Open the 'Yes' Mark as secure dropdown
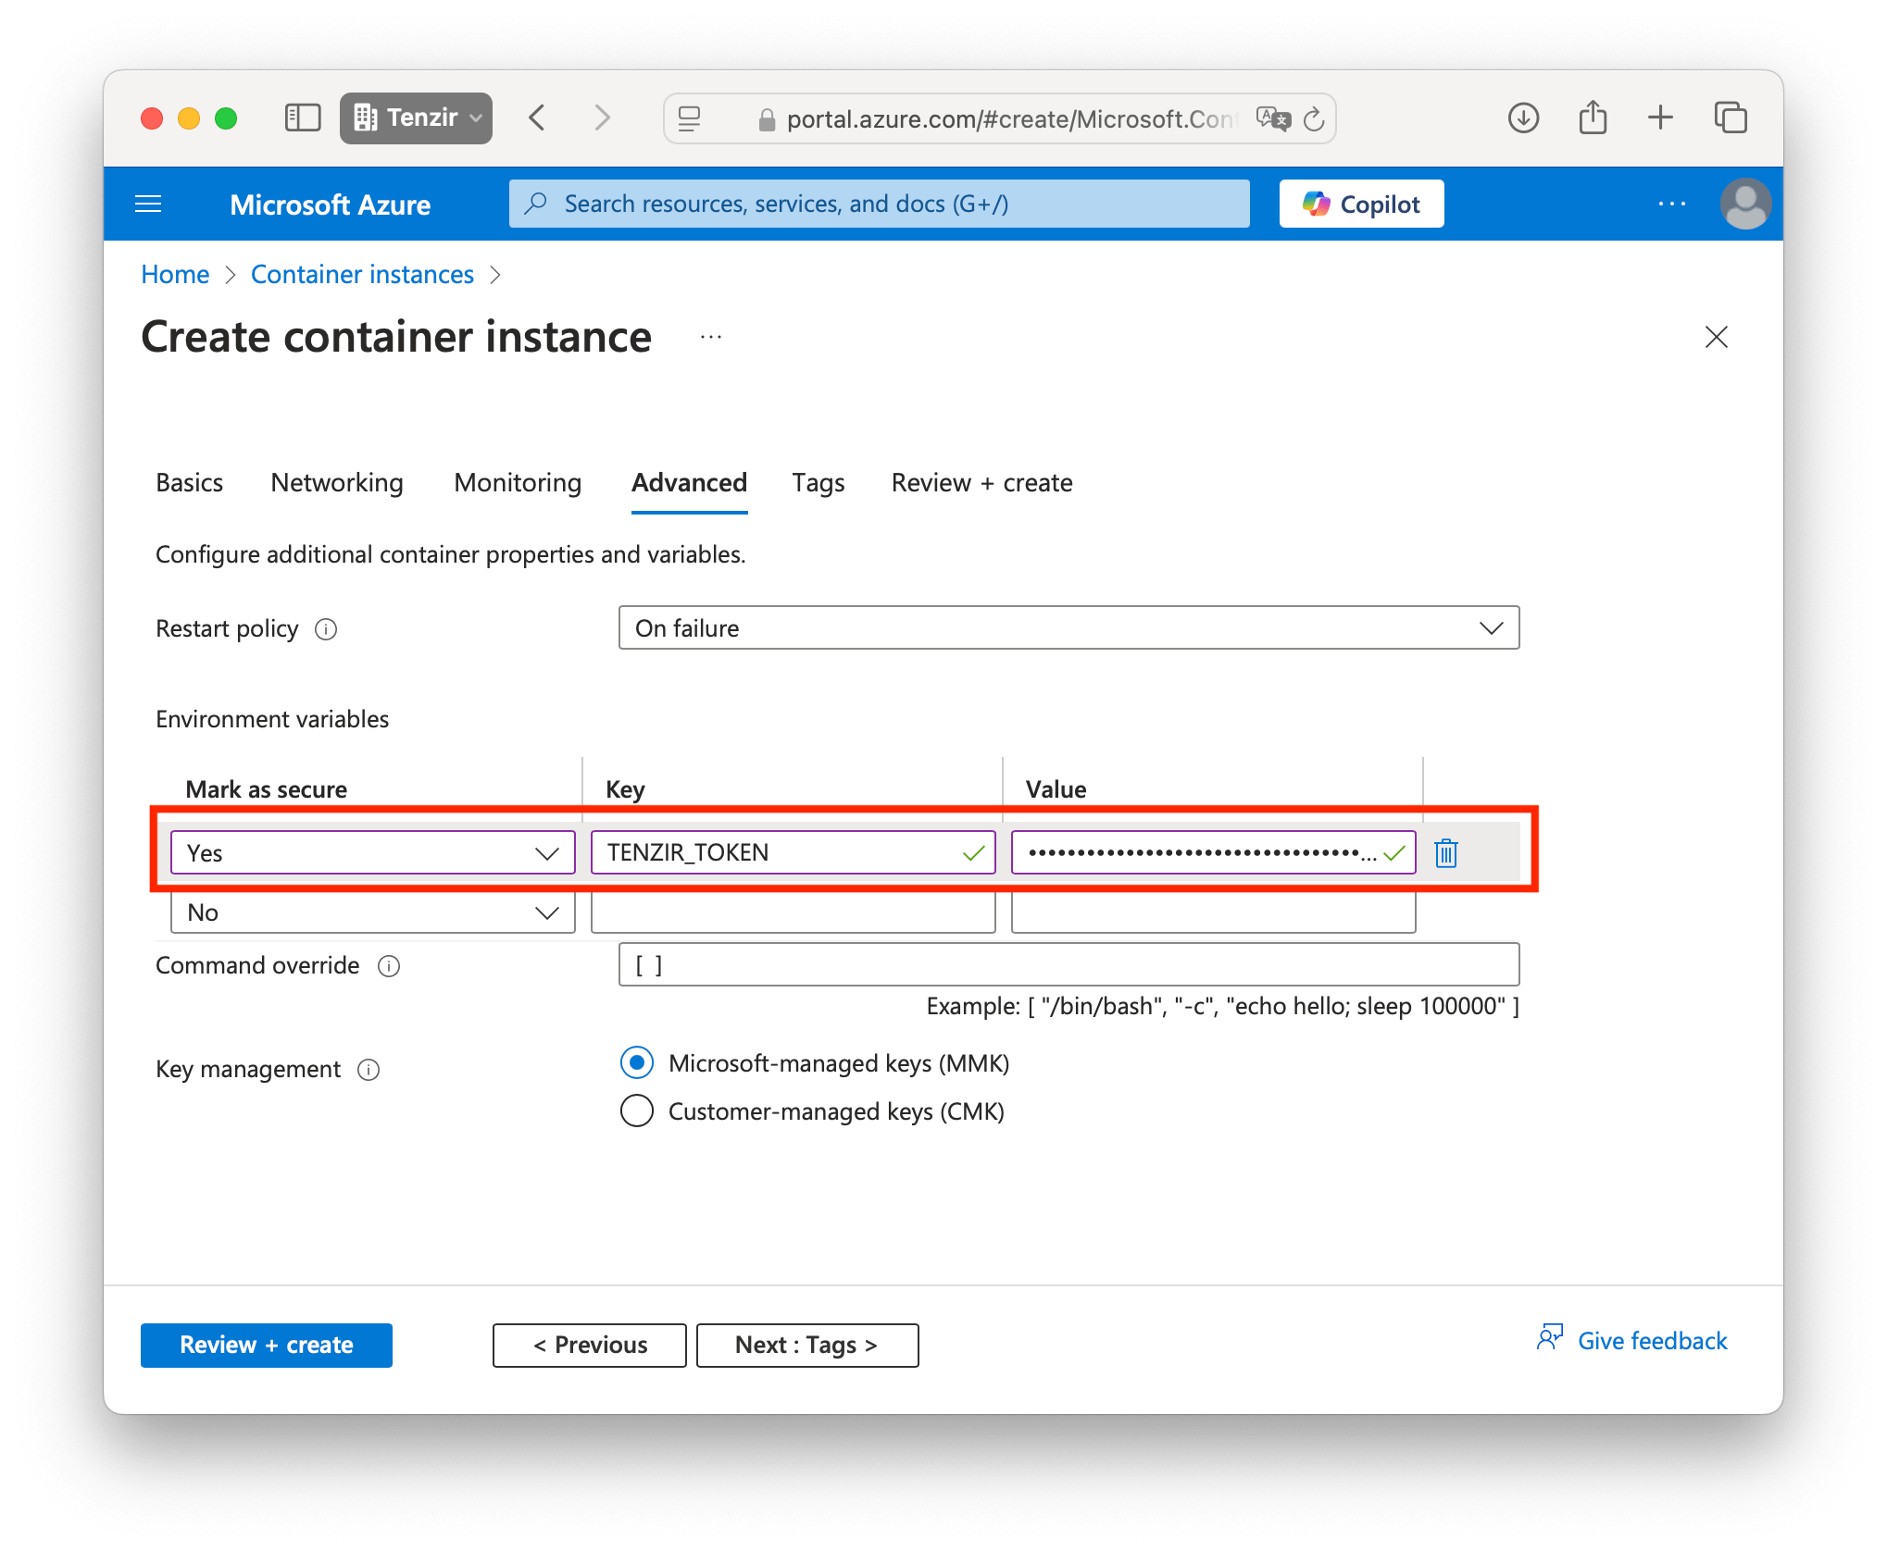The image size is (1887, 1551). (x=372, y=852)
